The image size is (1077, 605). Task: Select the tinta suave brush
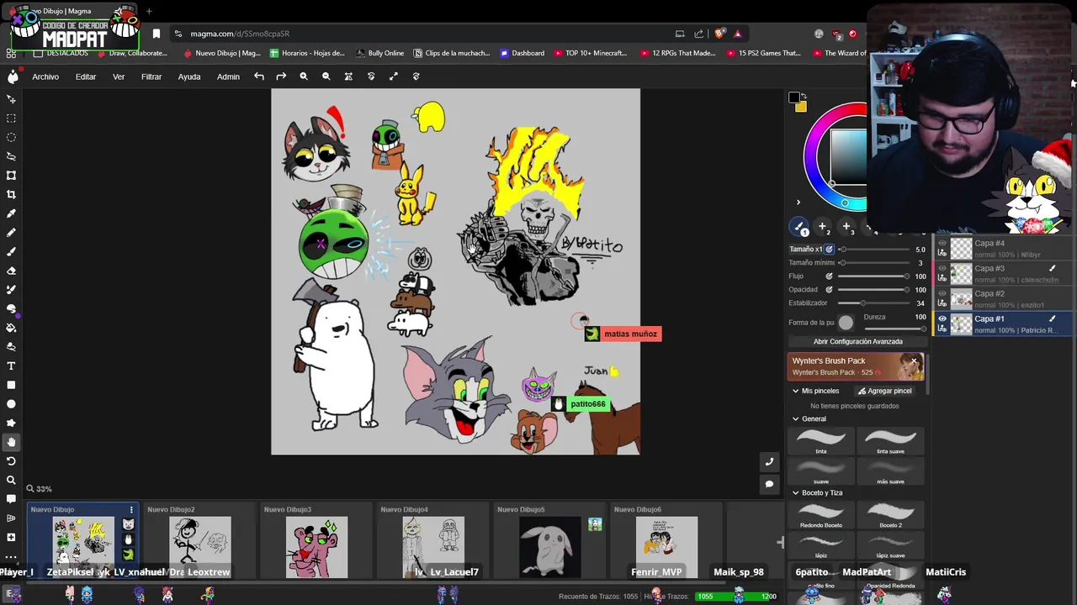click(x=890, y=441)
